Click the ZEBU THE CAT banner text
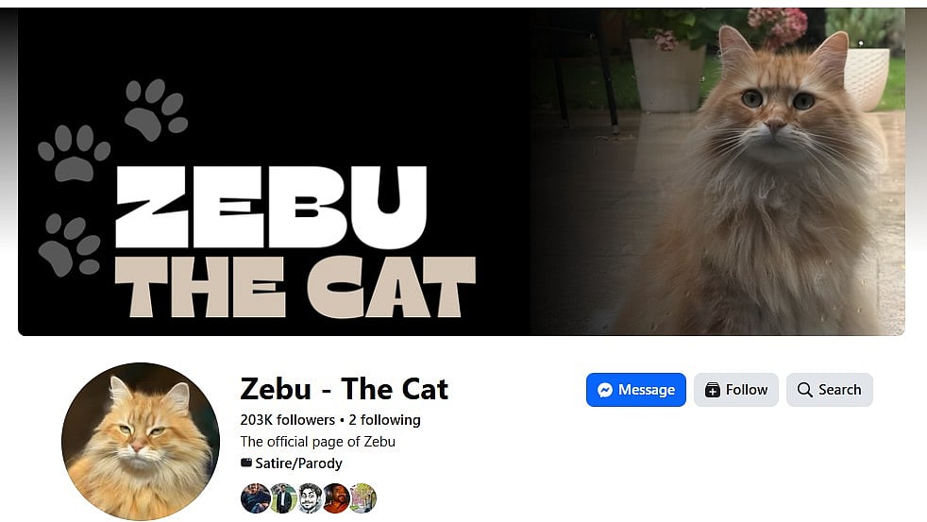927x522 pixels. (x=295, y=242)
